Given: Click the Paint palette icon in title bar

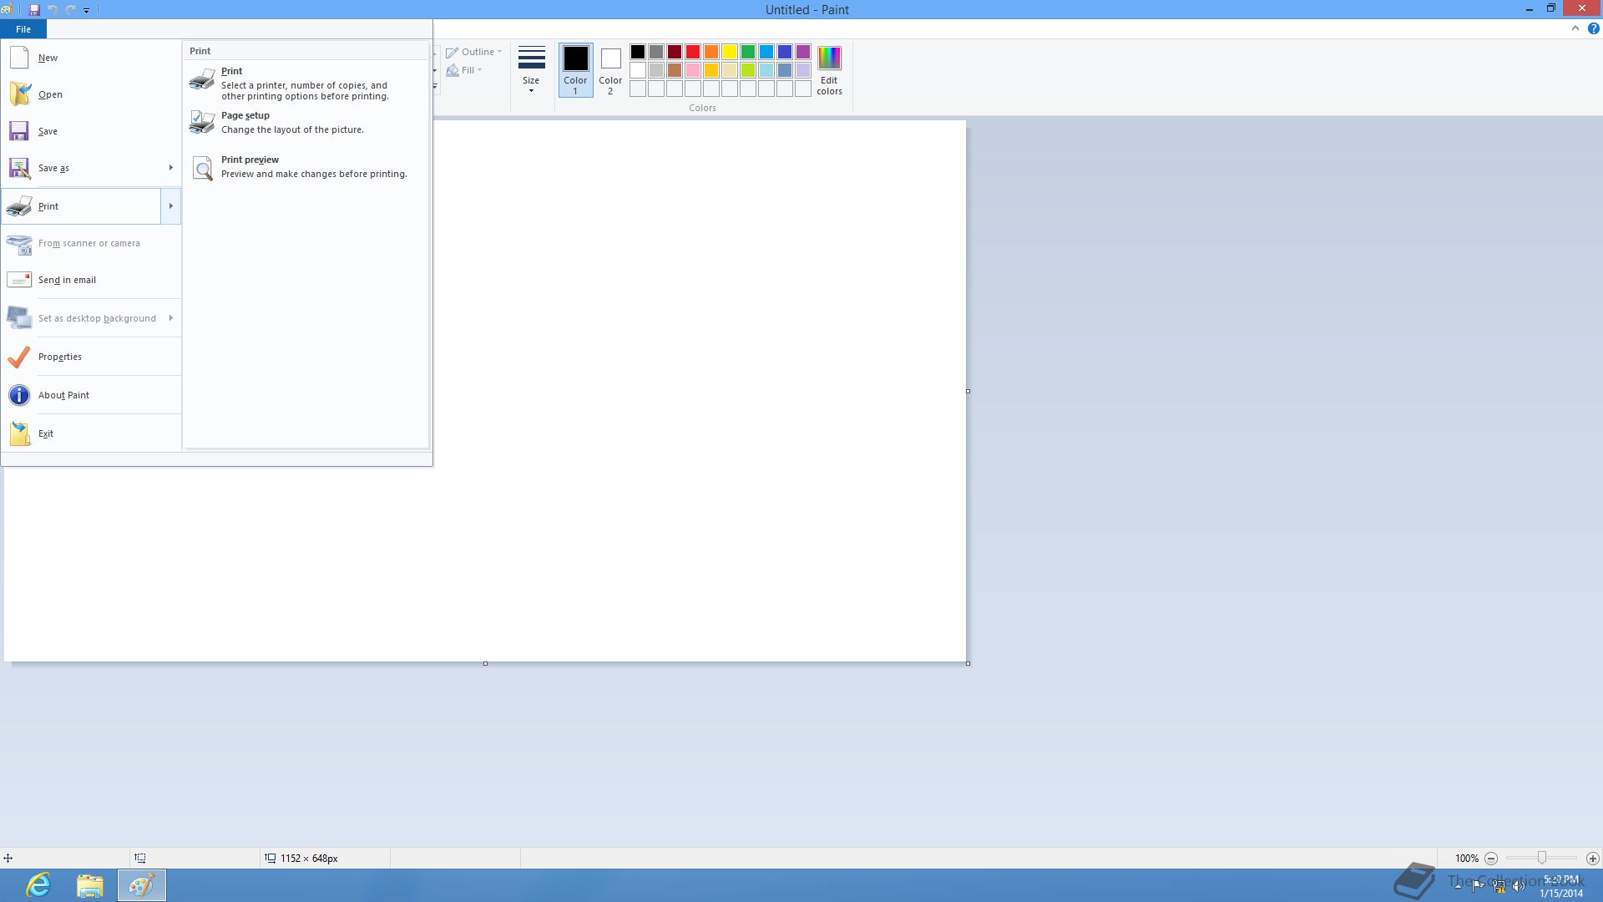Looking at the screenshot, I should pyautogui.click(x=7, y=10).
